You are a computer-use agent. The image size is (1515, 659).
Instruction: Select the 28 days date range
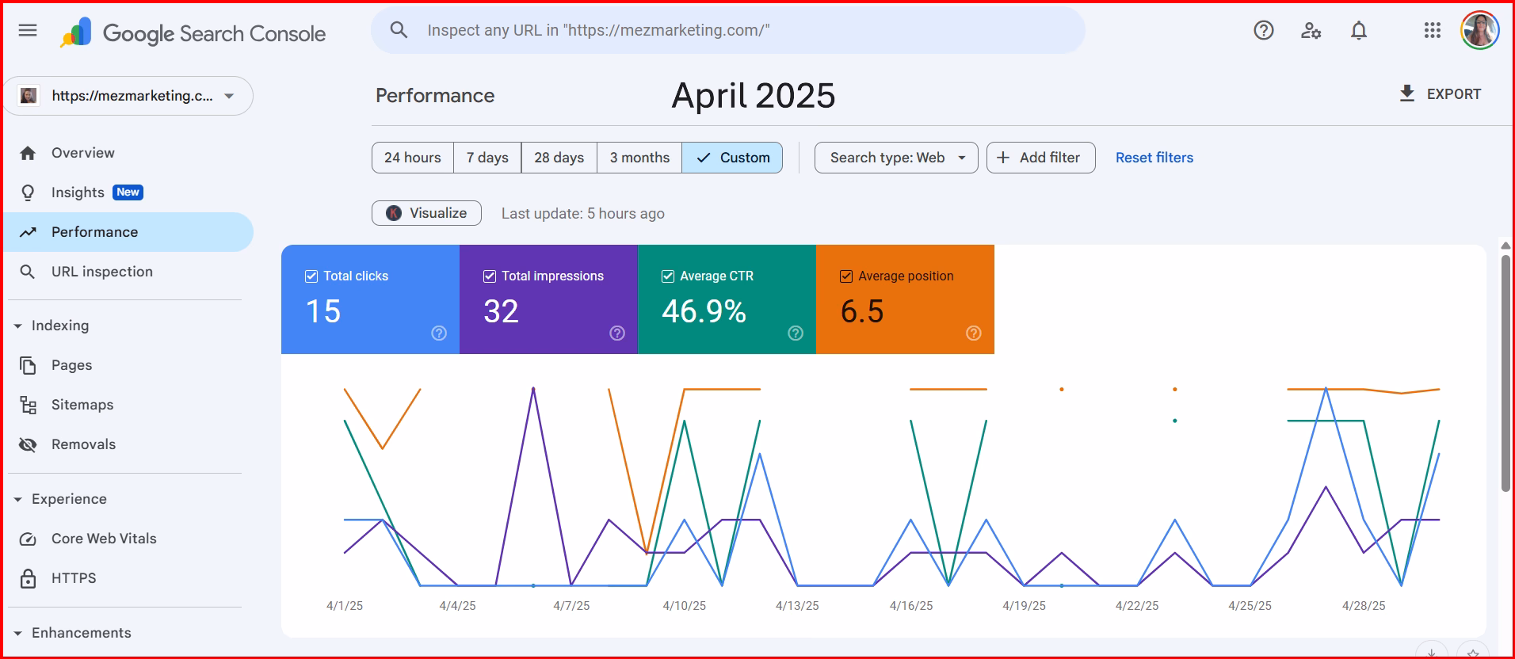coord(559,158)
